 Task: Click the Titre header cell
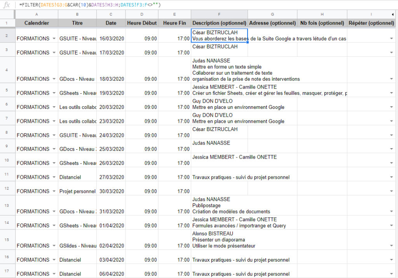(x=77, y=23)
